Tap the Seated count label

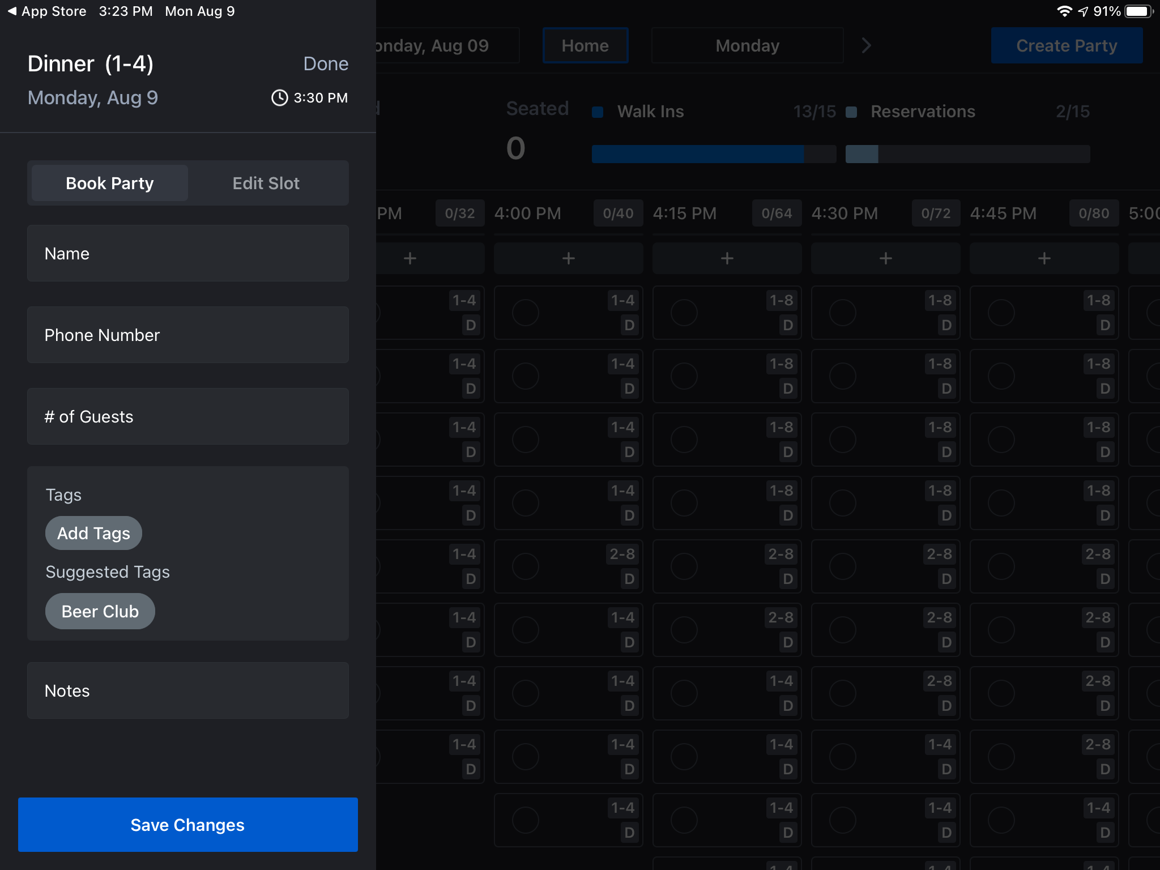538,108
